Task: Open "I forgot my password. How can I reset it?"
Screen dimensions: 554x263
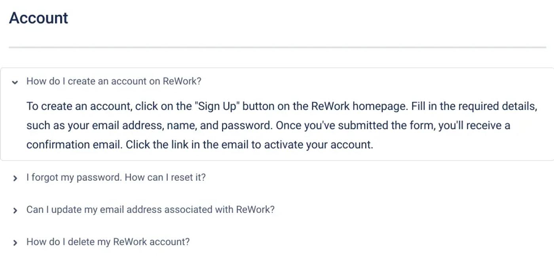Action: 116,177
